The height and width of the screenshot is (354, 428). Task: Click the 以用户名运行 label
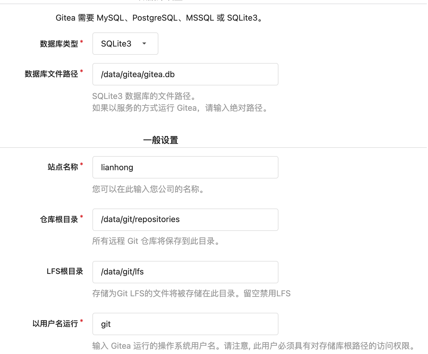click(x=55, y=324)
